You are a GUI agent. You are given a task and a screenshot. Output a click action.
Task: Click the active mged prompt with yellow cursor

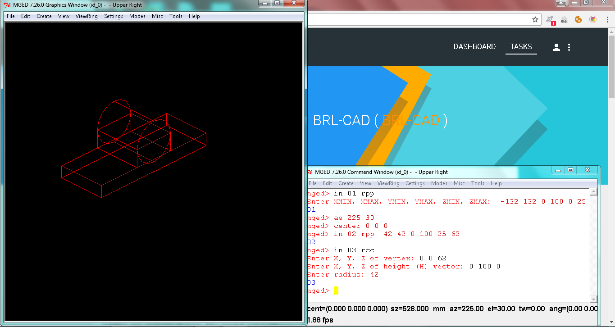[323, 291]
